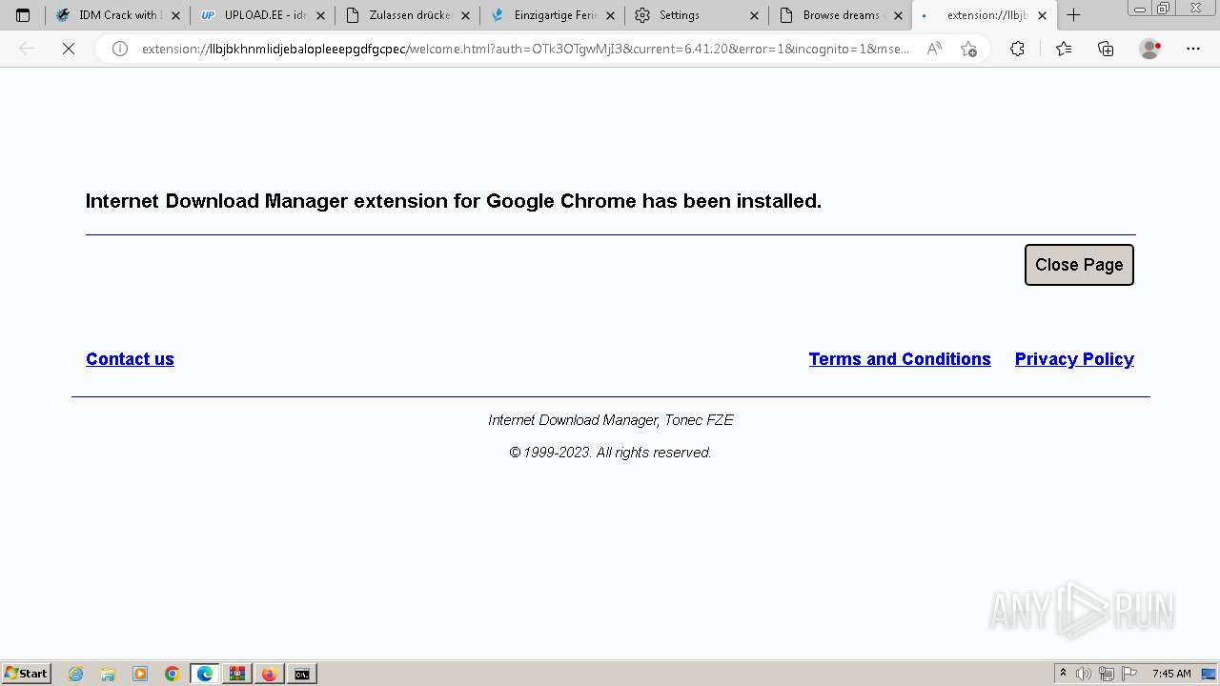
Task: Select Microsoft Edge taskbar button
Action: pos(205,674)
